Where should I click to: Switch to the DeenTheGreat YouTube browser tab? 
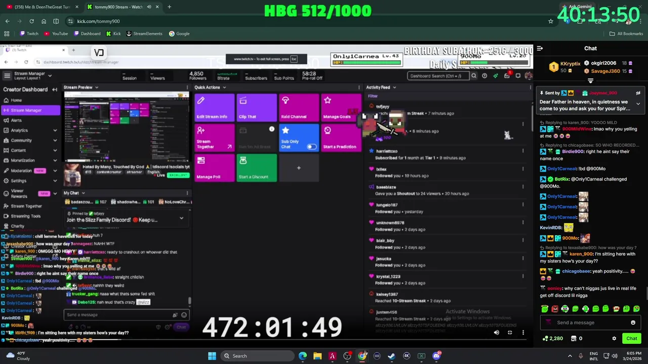click(42, 7)
